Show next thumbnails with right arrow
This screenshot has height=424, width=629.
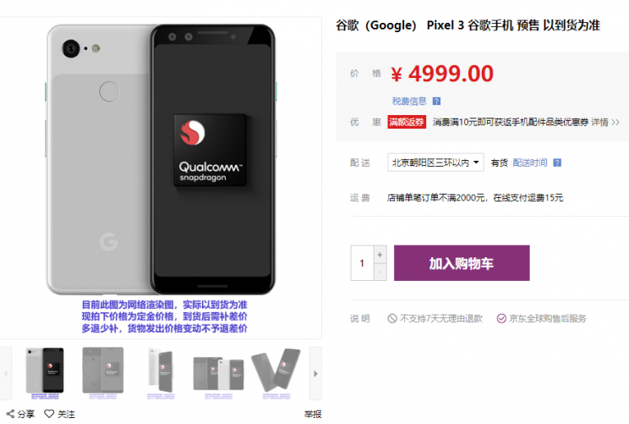(315, 373)
